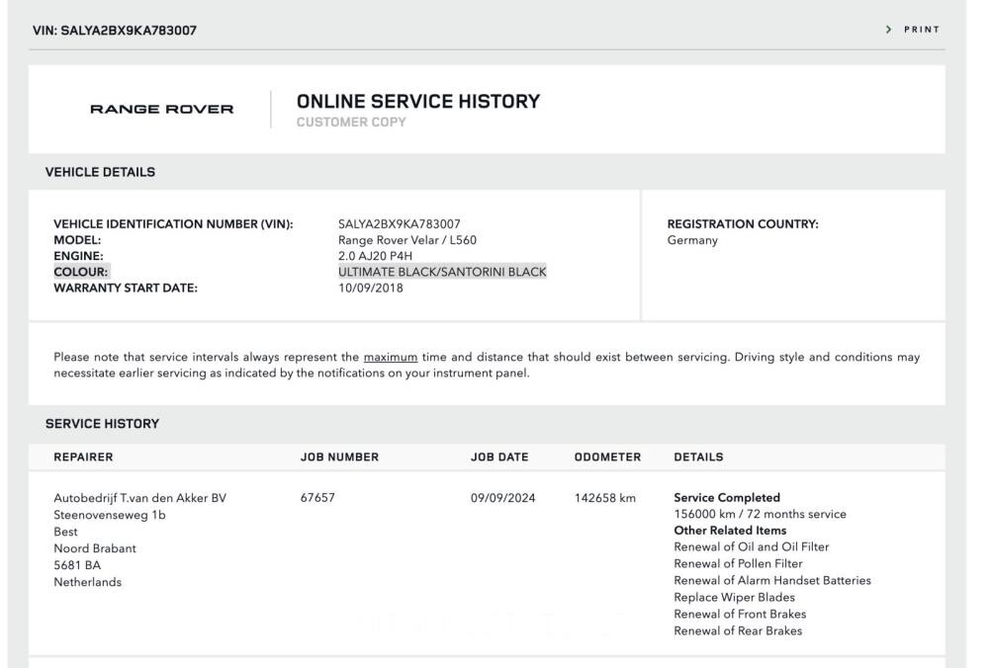Click the JOB DATE column header
This screenshot has height=668, width=989.
click(x=499, y=458)
